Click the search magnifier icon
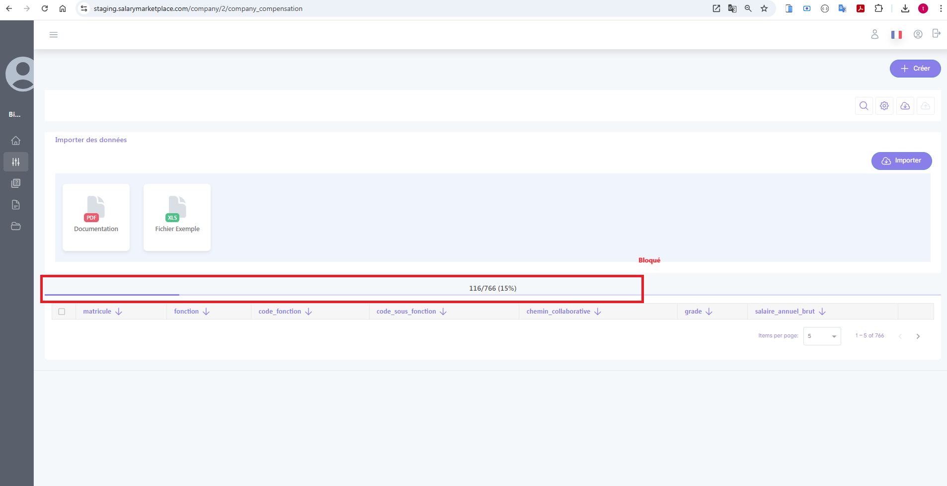947x486 pixels. (x=864, y=106)
